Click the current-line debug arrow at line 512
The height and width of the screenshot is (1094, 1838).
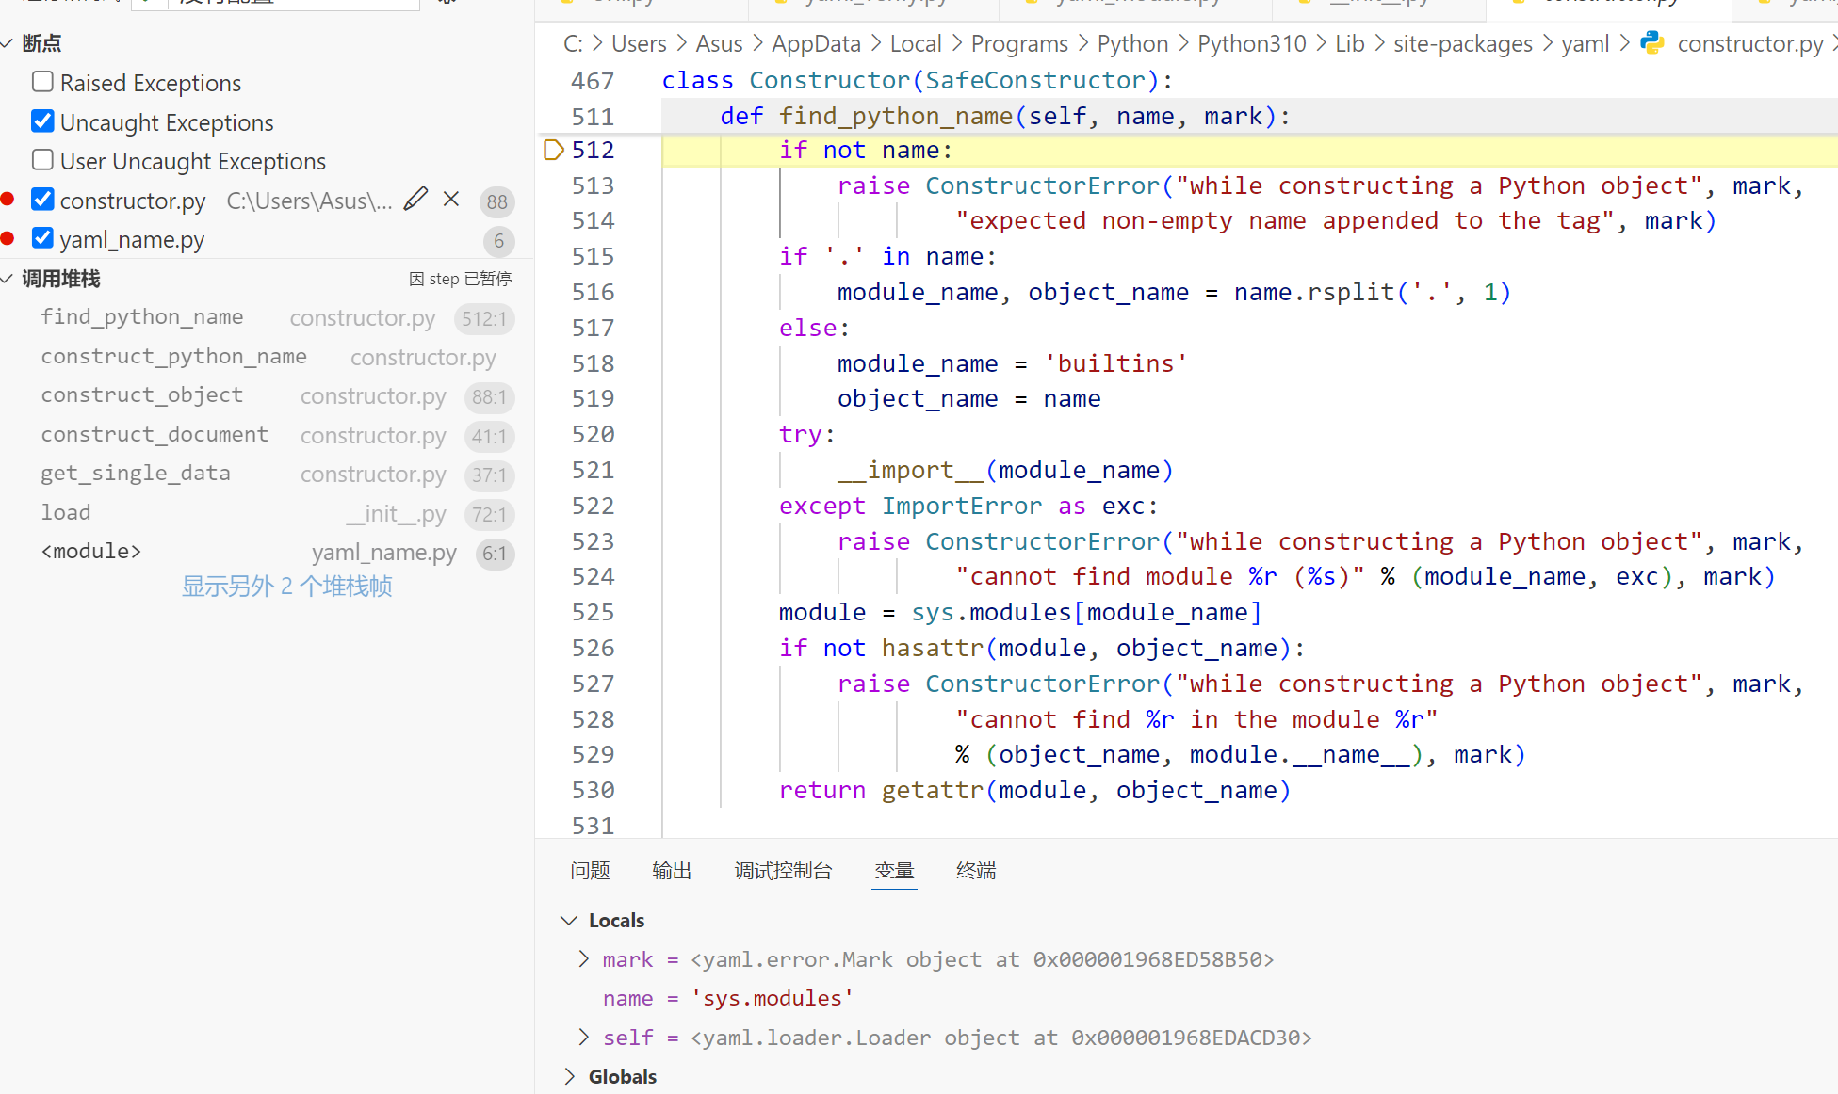tap(554, 150)
